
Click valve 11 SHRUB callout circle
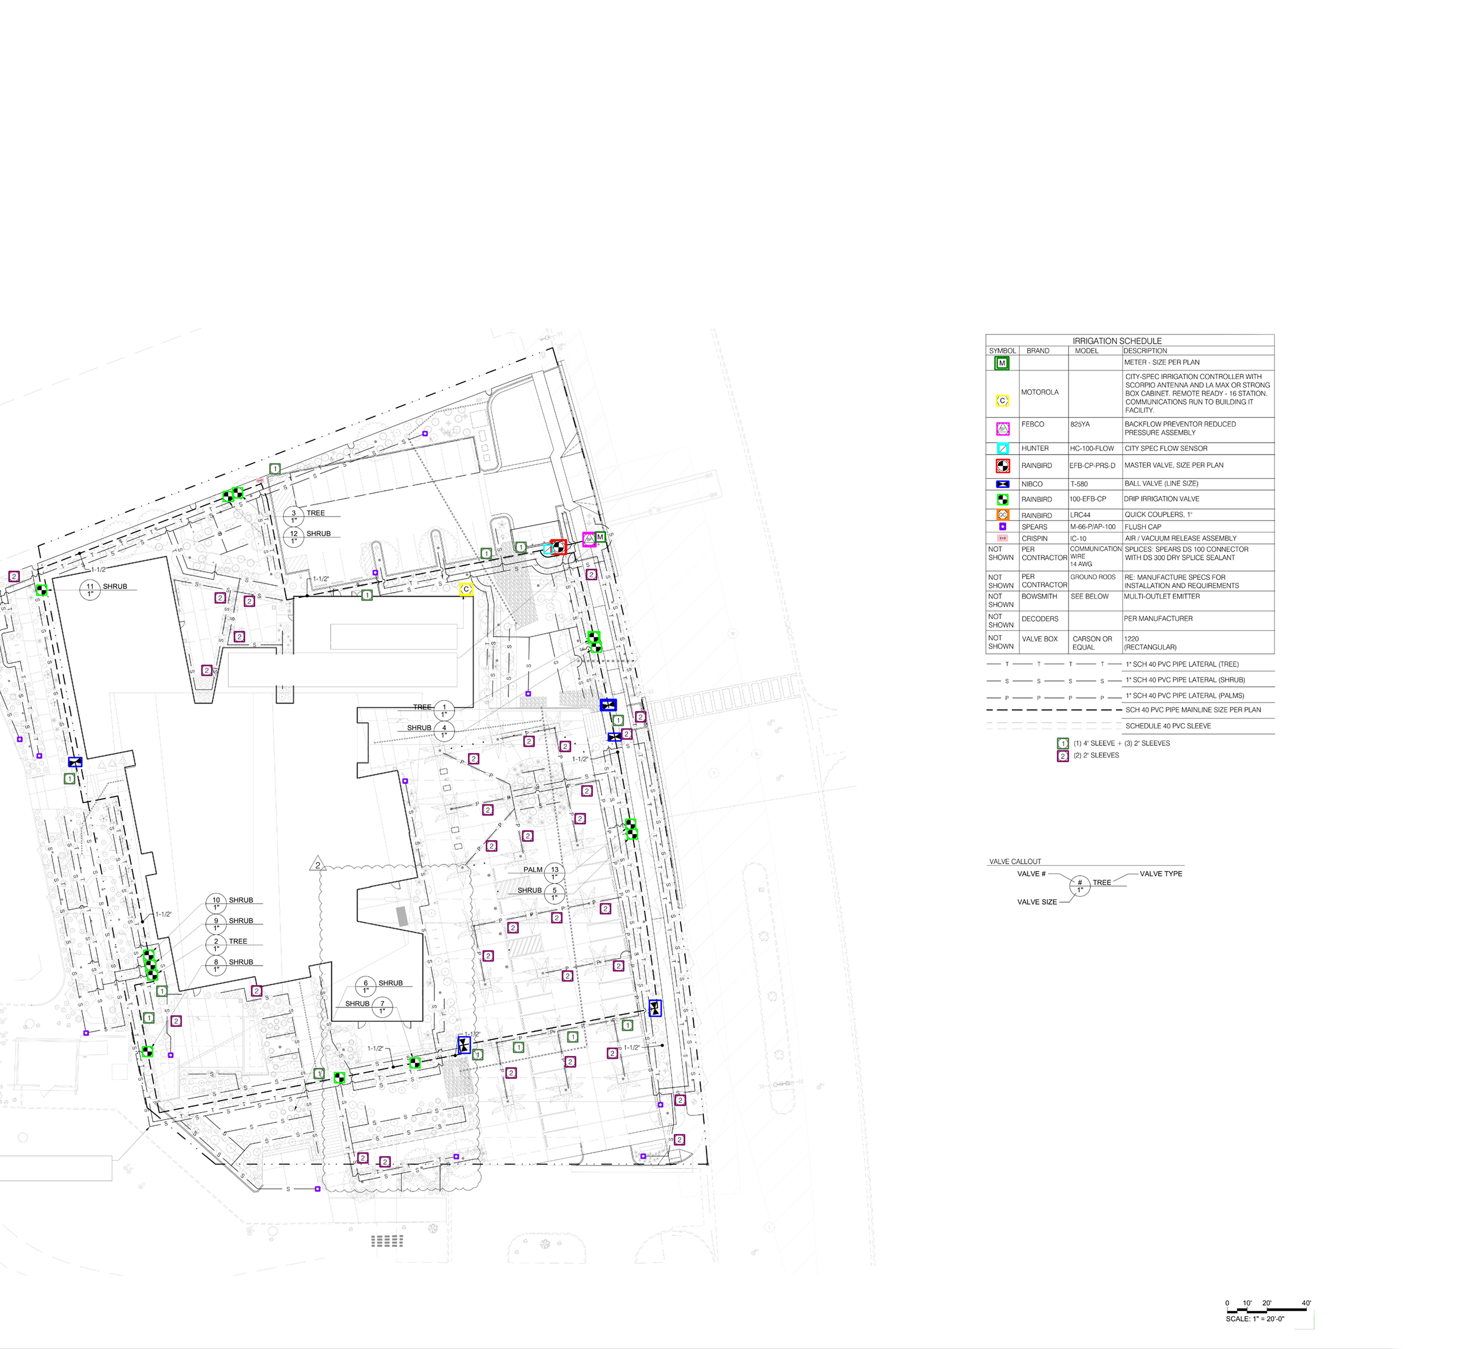coord(90,590)
